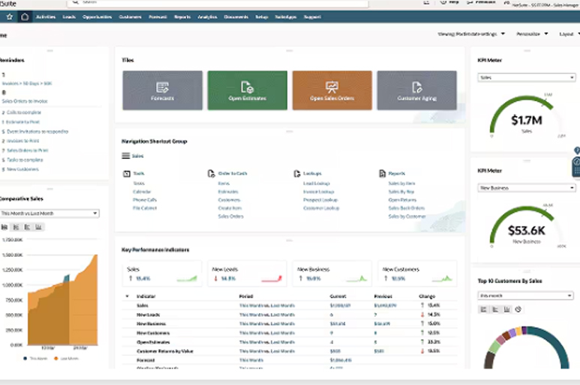Open the Forecasts tile
The height and width of the screenshot is (385, 580).
[162, 91]
